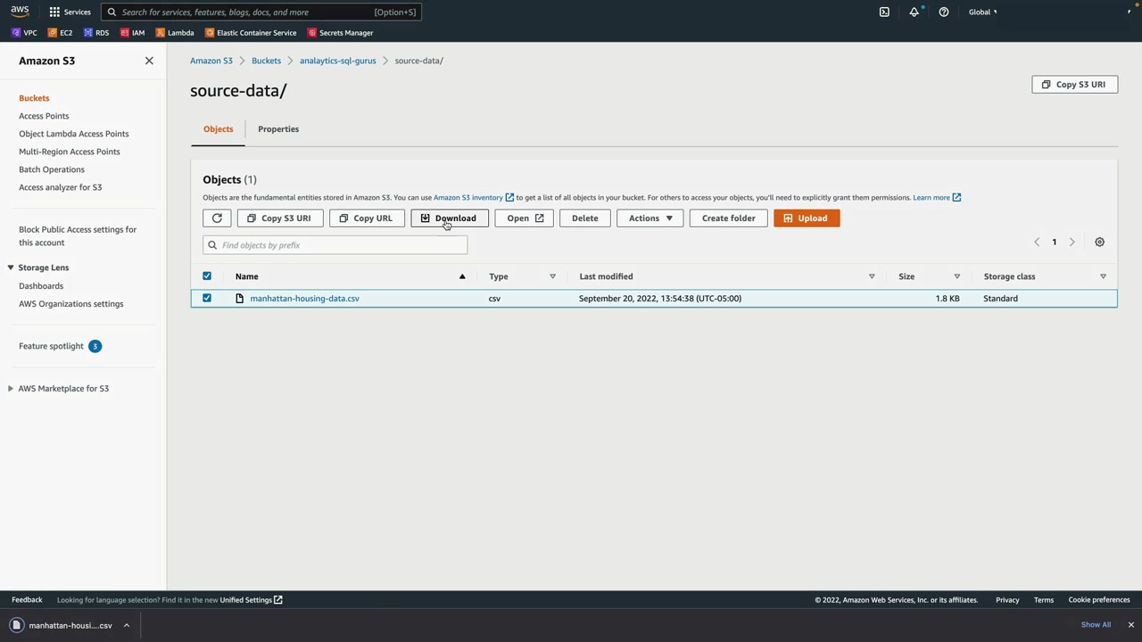
Task: Click the file icon beside manhattan-housing-data.csv
Action: [x=239, y=299]
